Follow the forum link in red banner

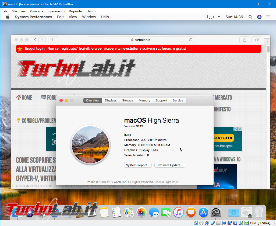166,49
